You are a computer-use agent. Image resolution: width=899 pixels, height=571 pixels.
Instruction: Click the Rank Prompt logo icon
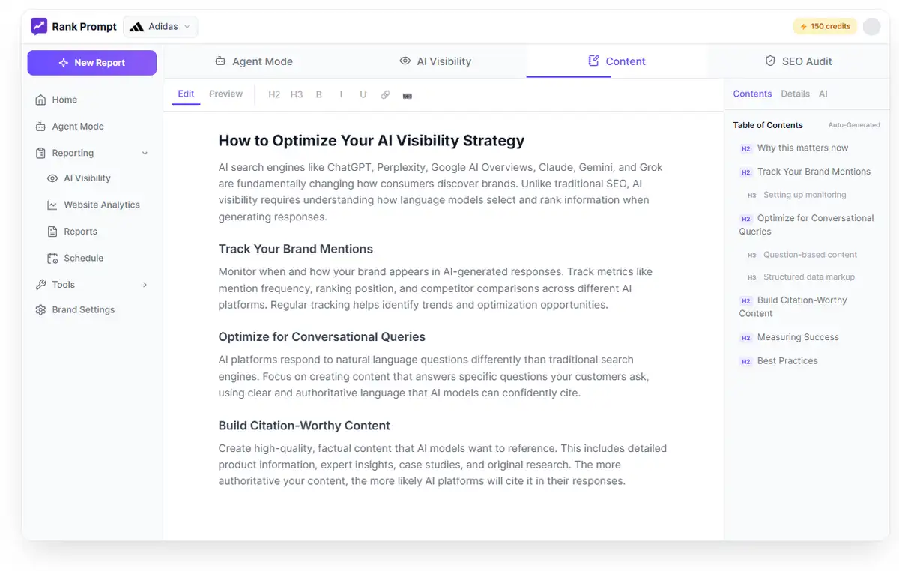39,27
